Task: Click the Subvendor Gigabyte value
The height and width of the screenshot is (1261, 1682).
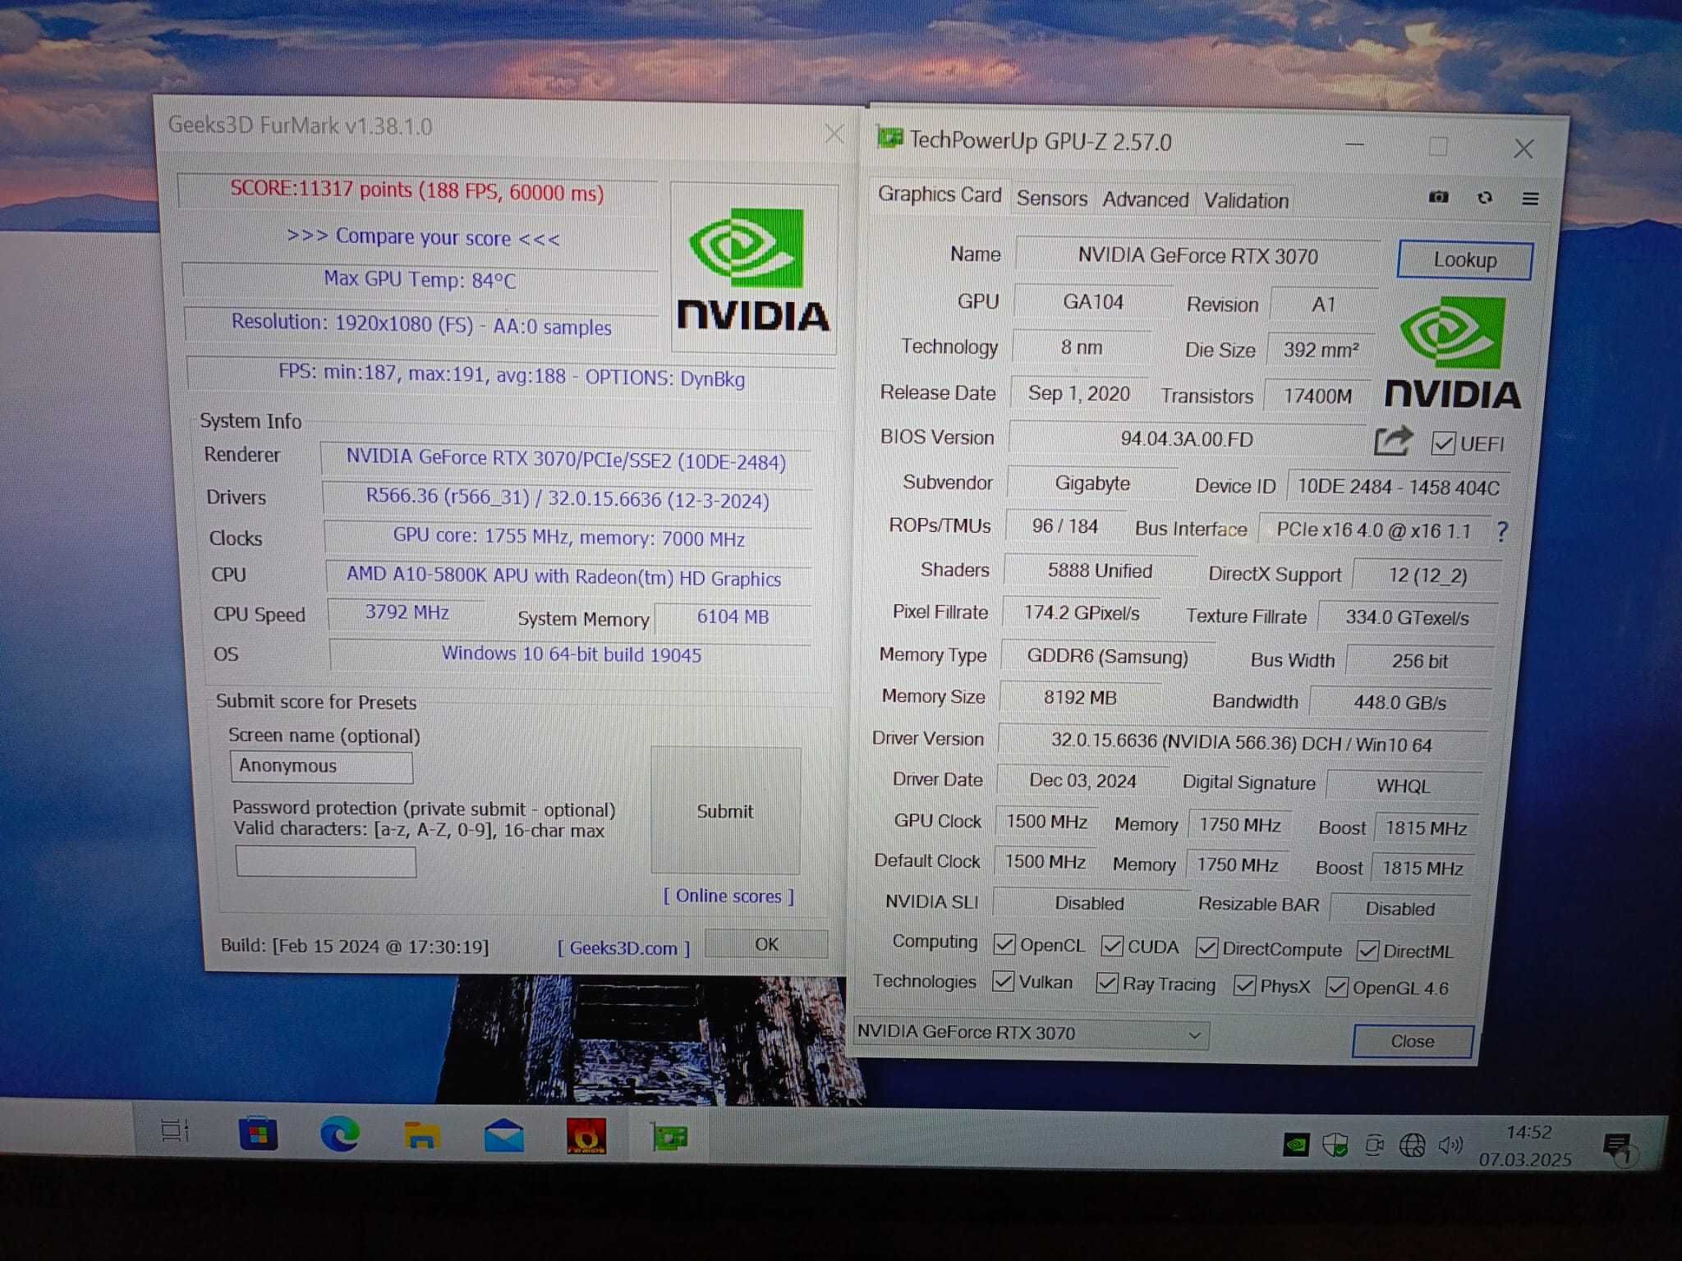Action: [x=1091, y=484]
